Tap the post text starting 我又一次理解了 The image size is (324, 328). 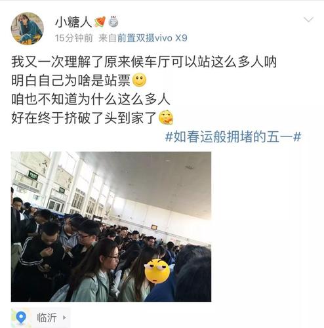click(144, 62)
